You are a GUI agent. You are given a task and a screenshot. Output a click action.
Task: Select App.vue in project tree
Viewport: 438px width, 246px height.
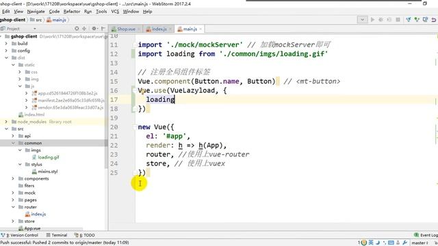(x=29, y=228)
